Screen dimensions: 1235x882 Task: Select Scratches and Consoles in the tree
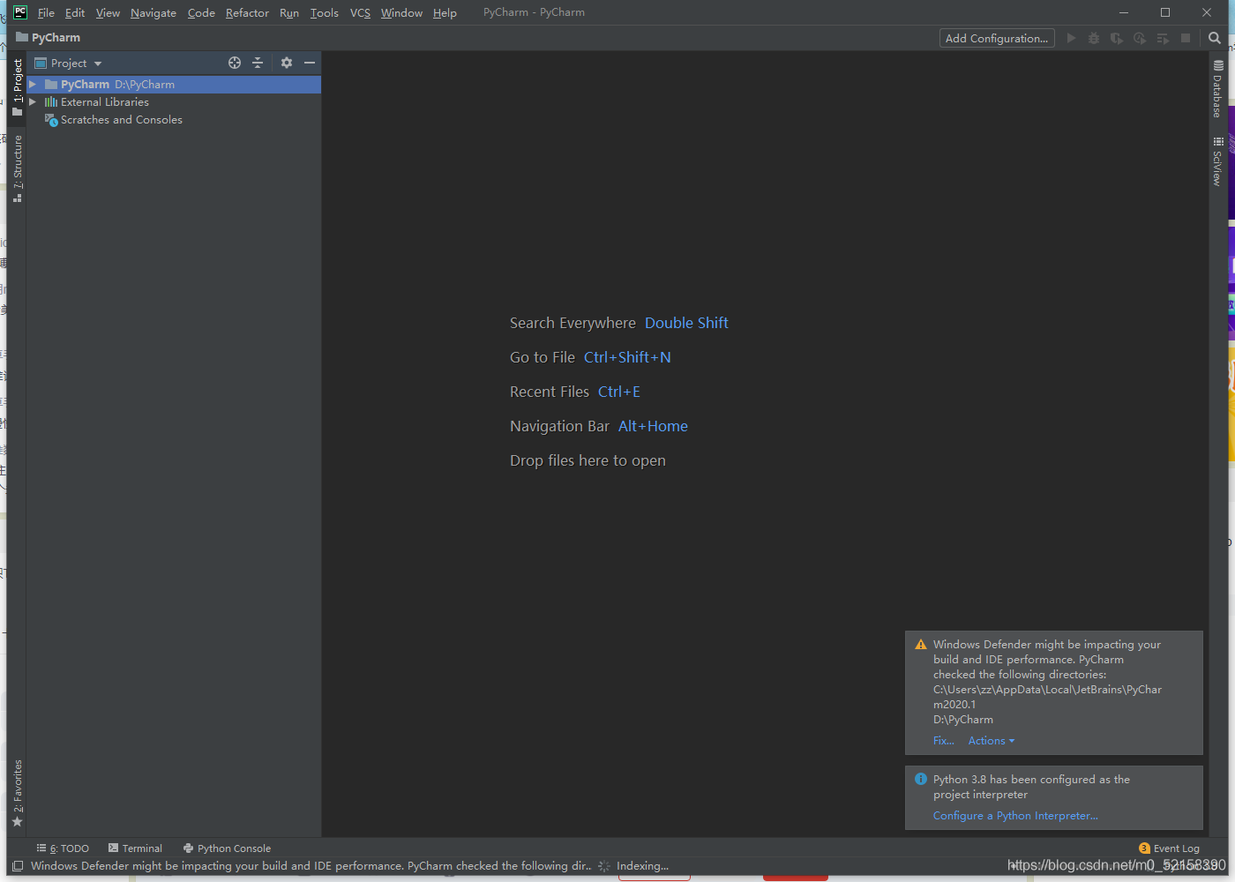[x=114, y=120]
